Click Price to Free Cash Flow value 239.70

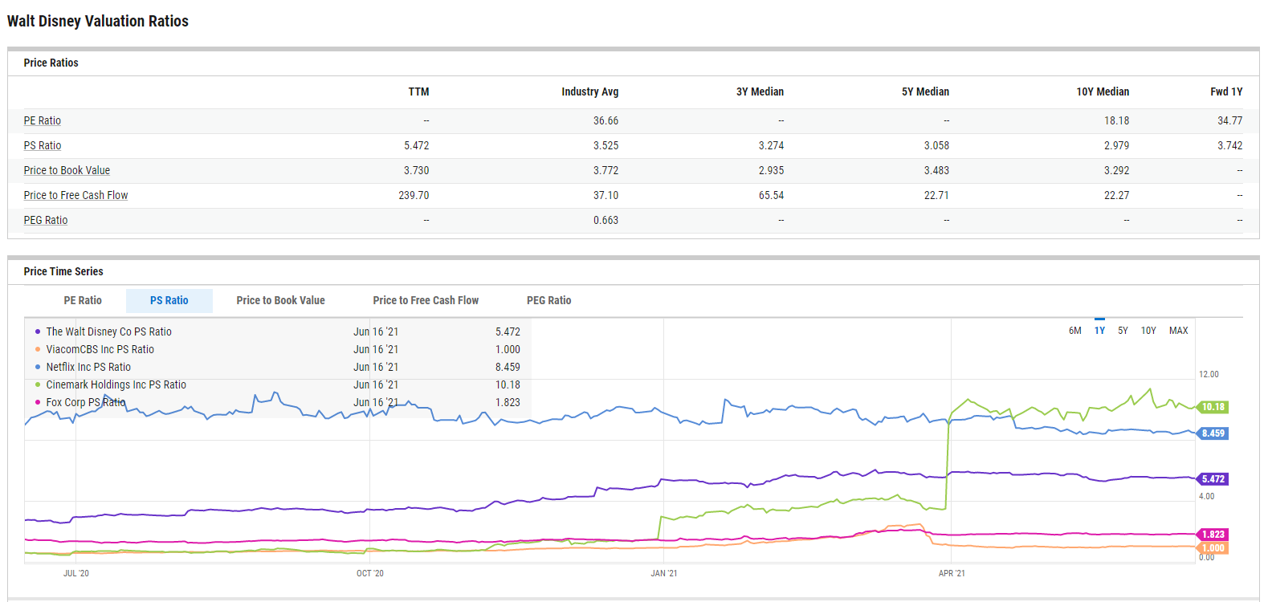[414, 195]
